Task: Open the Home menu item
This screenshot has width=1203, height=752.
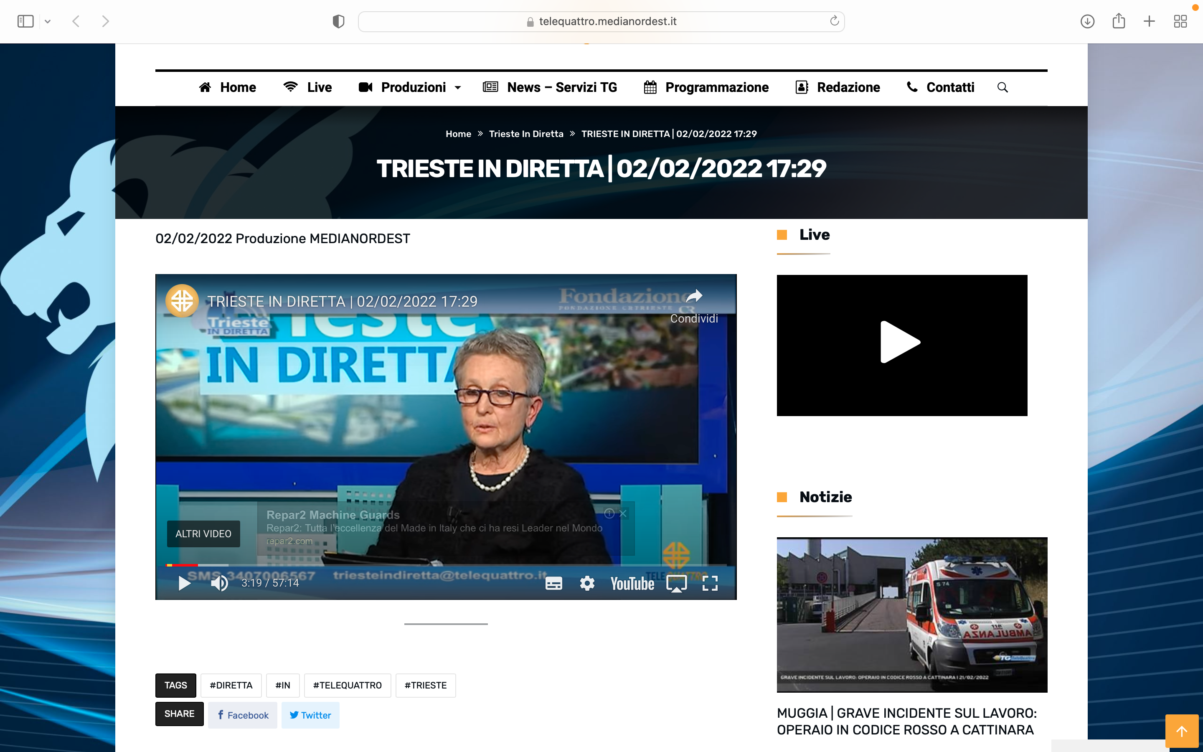Action: tap(227, 88)
